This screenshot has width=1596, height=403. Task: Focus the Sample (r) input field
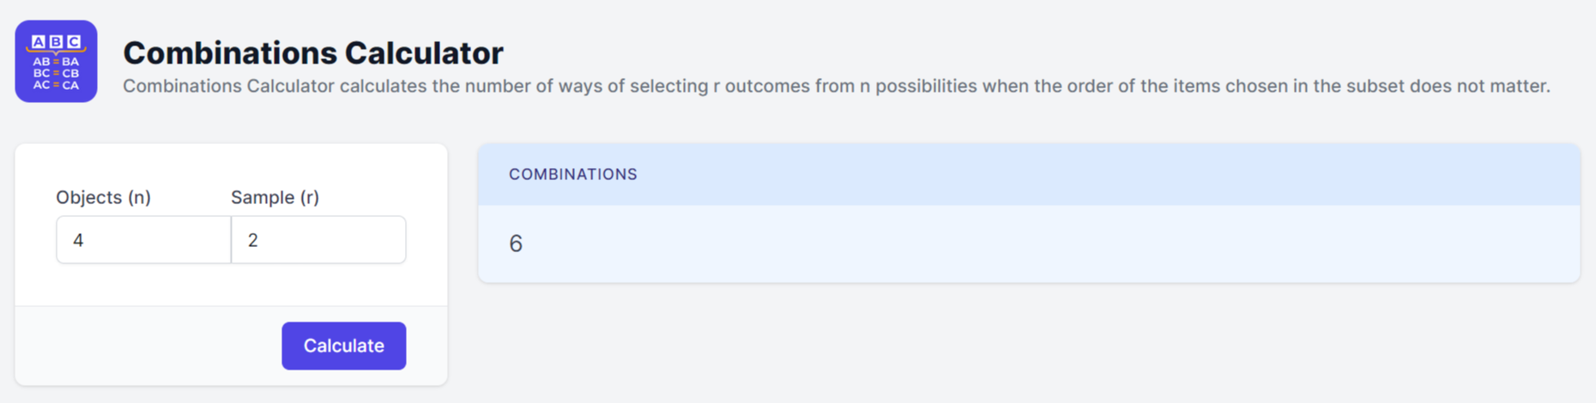pos(318,240)
